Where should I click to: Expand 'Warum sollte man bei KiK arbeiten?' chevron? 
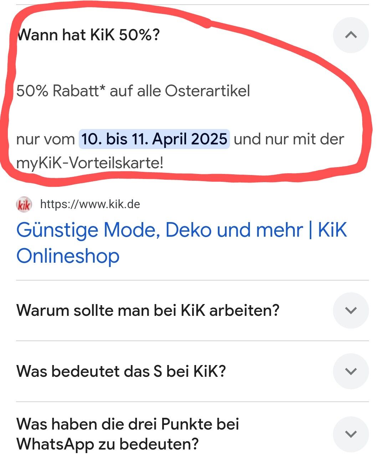coord(351,310)
